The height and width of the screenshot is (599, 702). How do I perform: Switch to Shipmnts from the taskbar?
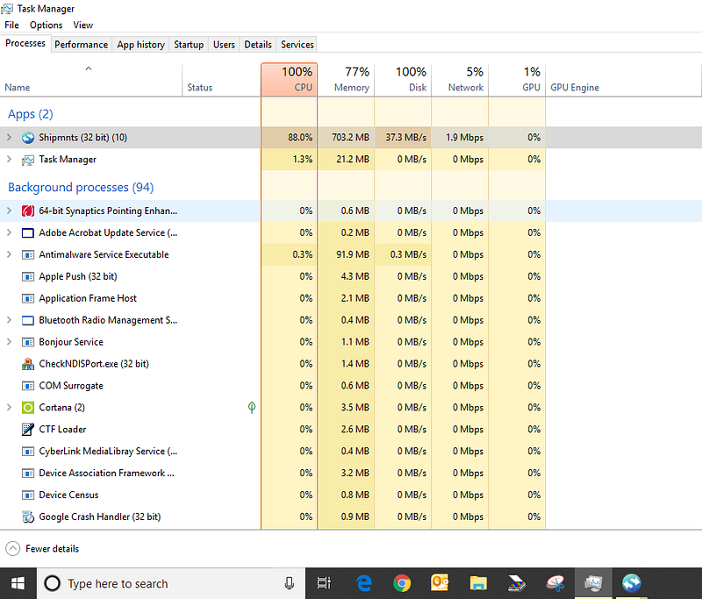[631, 583]
